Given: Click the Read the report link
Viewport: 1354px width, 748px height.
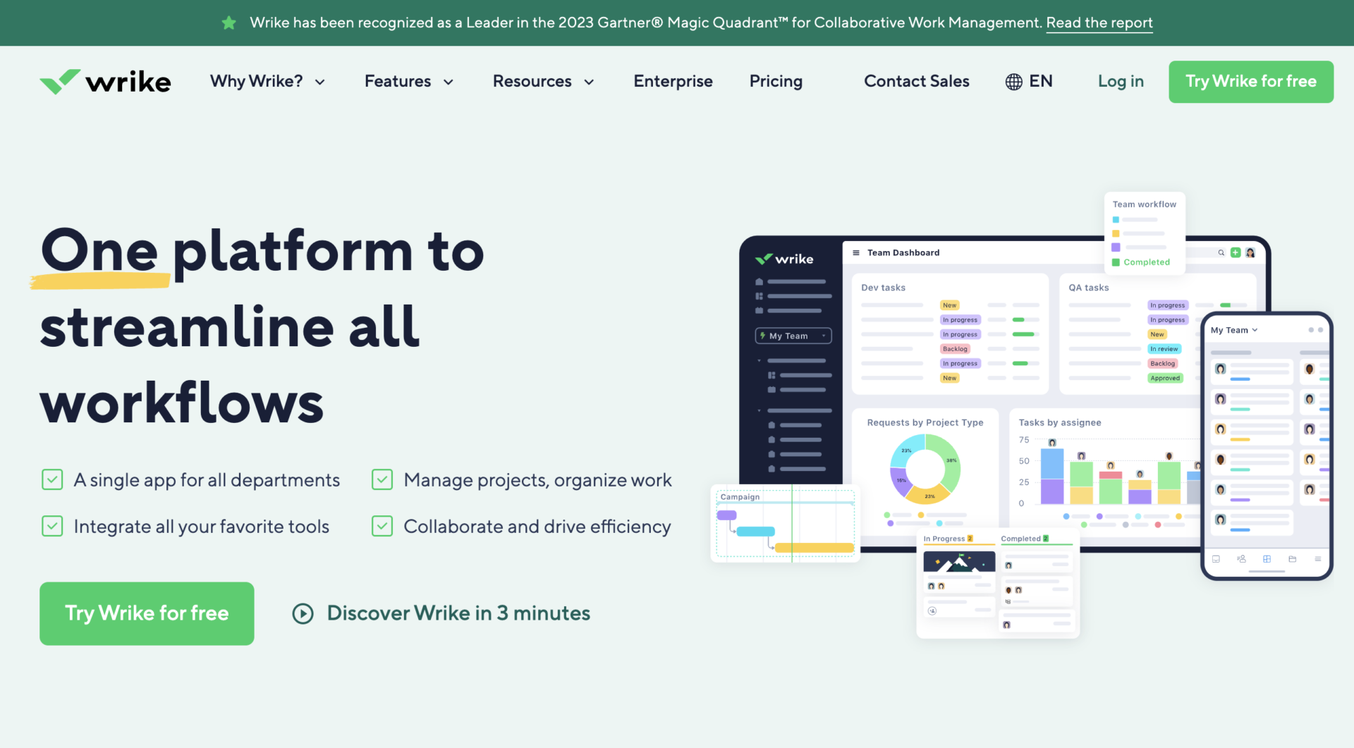Looking at the screenshot, I should [x=1099, y=23].
